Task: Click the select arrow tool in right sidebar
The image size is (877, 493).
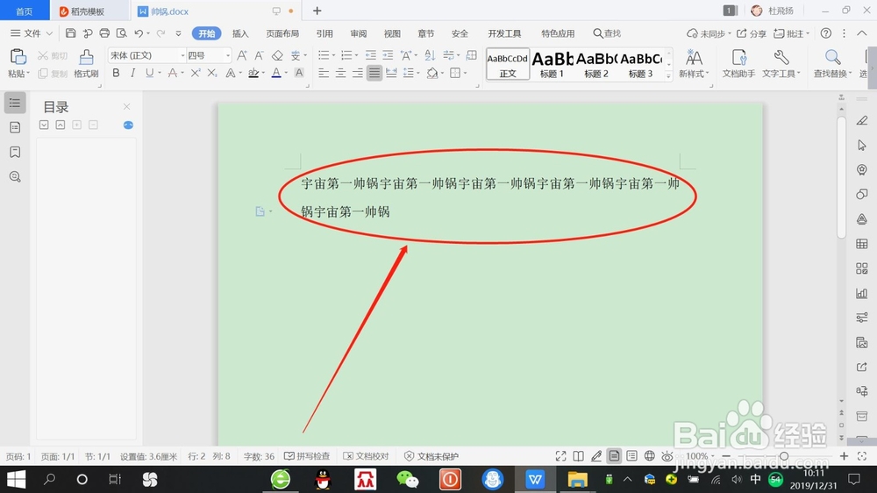Action: [x=862, y=145]
